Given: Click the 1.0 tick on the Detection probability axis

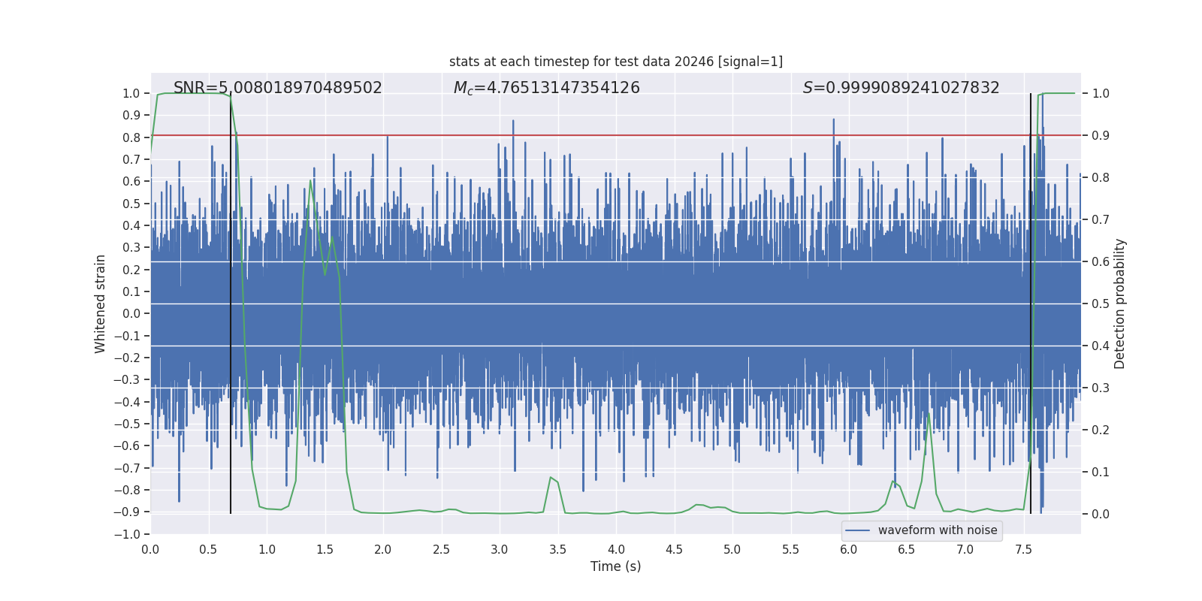Looking at the screenshot, I should pos(1101,94).
